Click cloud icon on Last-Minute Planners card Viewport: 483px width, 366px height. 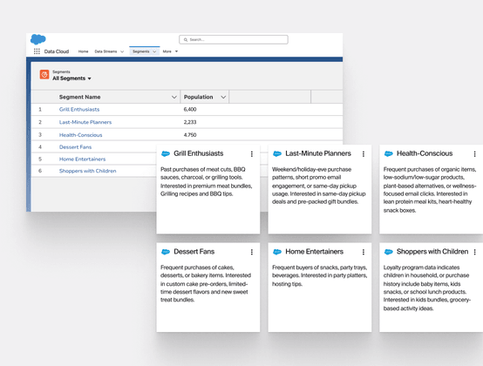(277, 153)
